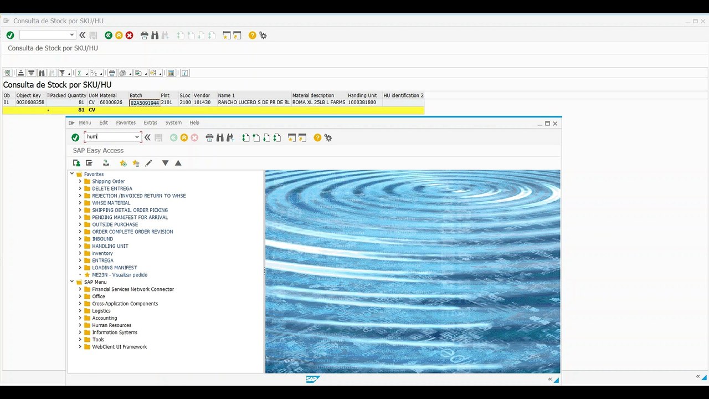Viewport: 709px width, 399px height.
Task: Expand the HANDLING UNIT folder
Action: point(80,246)
